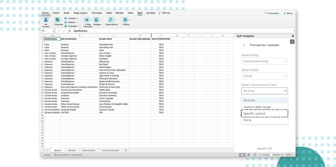The width and height of the screenshot is (336, 167).
Task: Open the Page Layout ribbon tab
Action: (80, 13)
